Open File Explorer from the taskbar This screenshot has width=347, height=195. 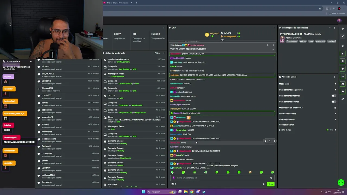pos(186,192)
